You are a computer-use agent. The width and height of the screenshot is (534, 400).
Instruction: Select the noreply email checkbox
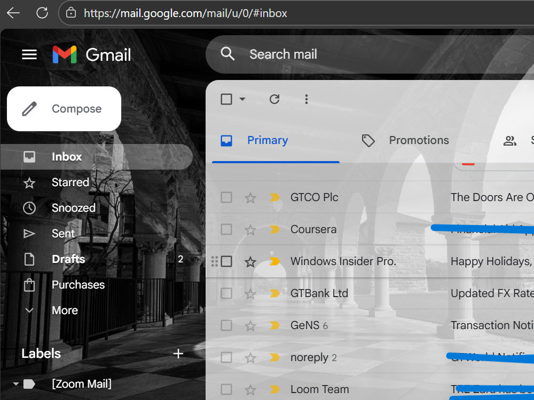tap(226, 357)
